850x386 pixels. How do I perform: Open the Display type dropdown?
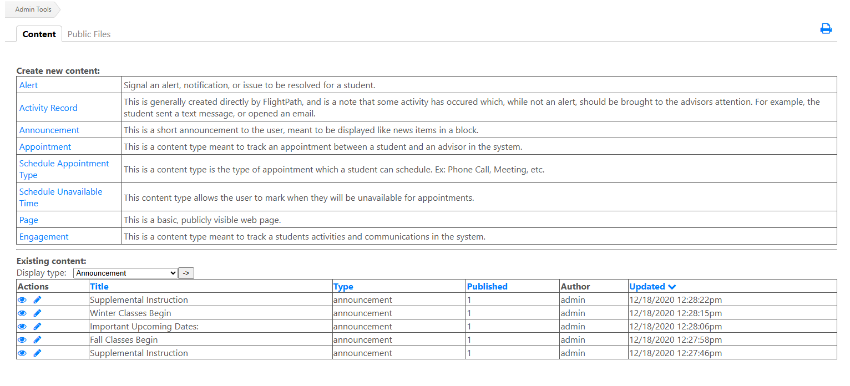(x=125, y=273)
